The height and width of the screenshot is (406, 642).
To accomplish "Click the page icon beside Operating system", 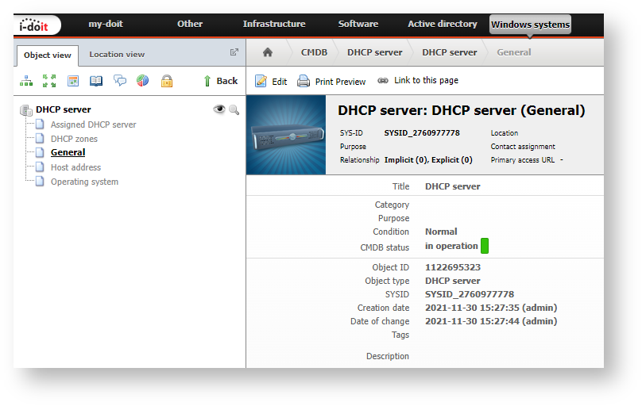I will (40, 181).
